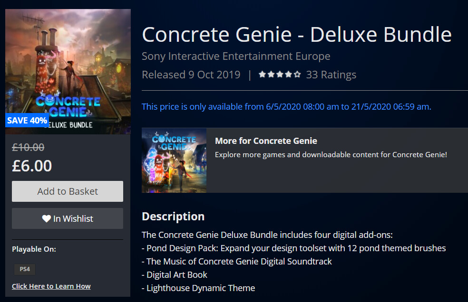468x302 pixels.
Task: Click the Sony Interactive Entertainment Europe publisher name
Action: click(236, 57)
